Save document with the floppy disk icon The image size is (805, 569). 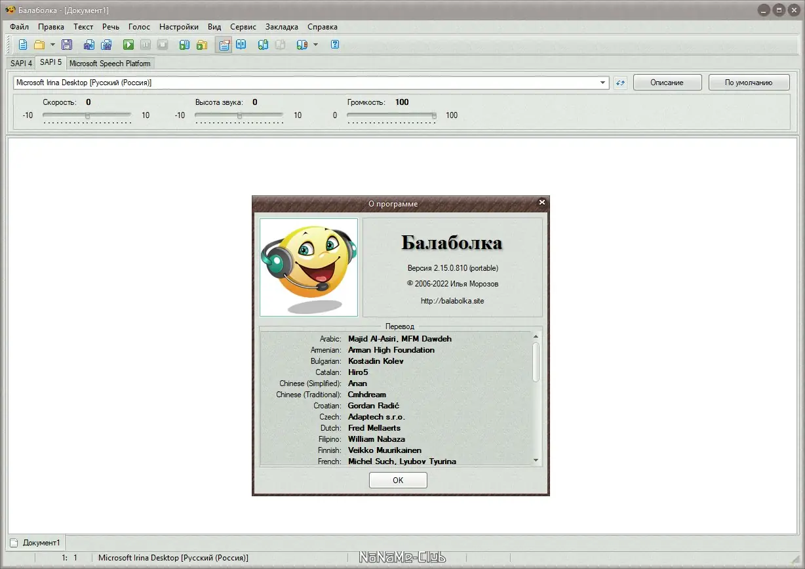tap(66, 45)
